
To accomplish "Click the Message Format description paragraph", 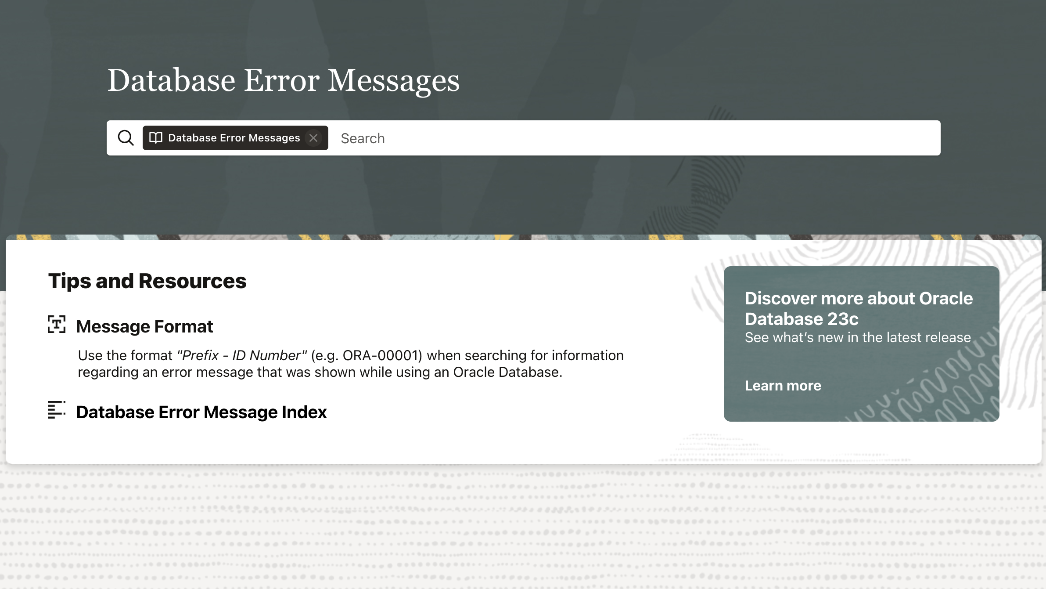I will [320, 372].
